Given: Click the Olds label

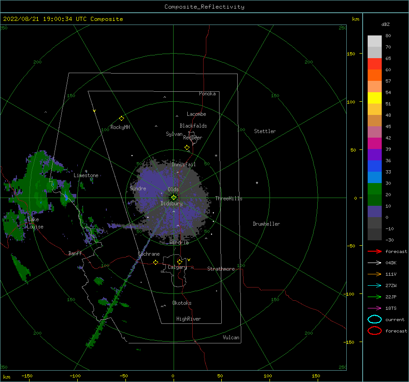Looking at the screenshot, I should coord(173,189).
